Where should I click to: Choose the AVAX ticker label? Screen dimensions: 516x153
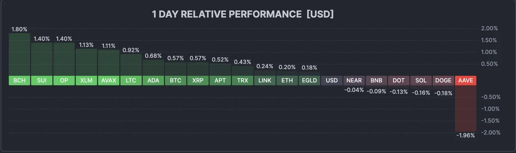(x=109, y=81)
